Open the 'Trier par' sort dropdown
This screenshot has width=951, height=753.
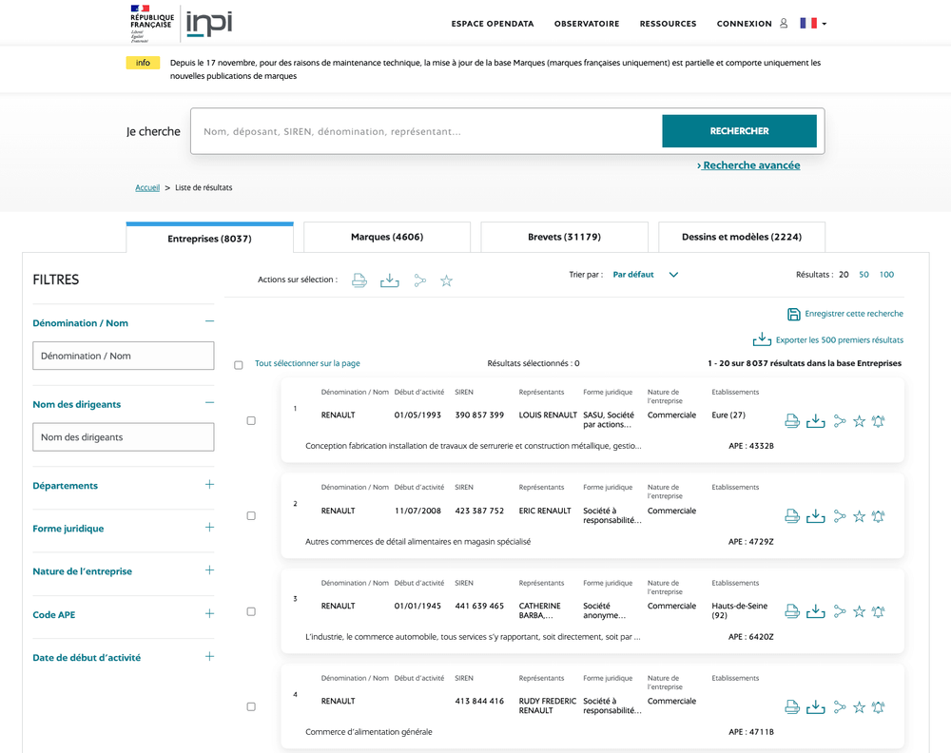point(645,275)
